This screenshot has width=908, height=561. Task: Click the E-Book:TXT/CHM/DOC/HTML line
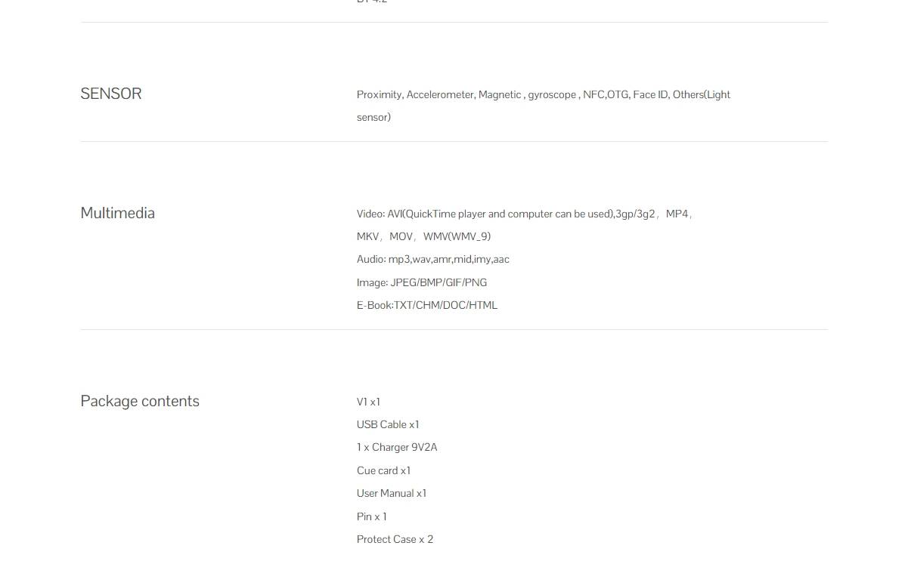coord(427,305)
